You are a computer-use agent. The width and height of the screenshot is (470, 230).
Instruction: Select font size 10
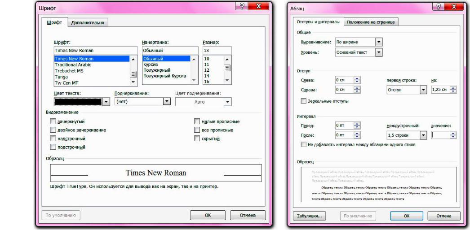click(x=213, y=59)
